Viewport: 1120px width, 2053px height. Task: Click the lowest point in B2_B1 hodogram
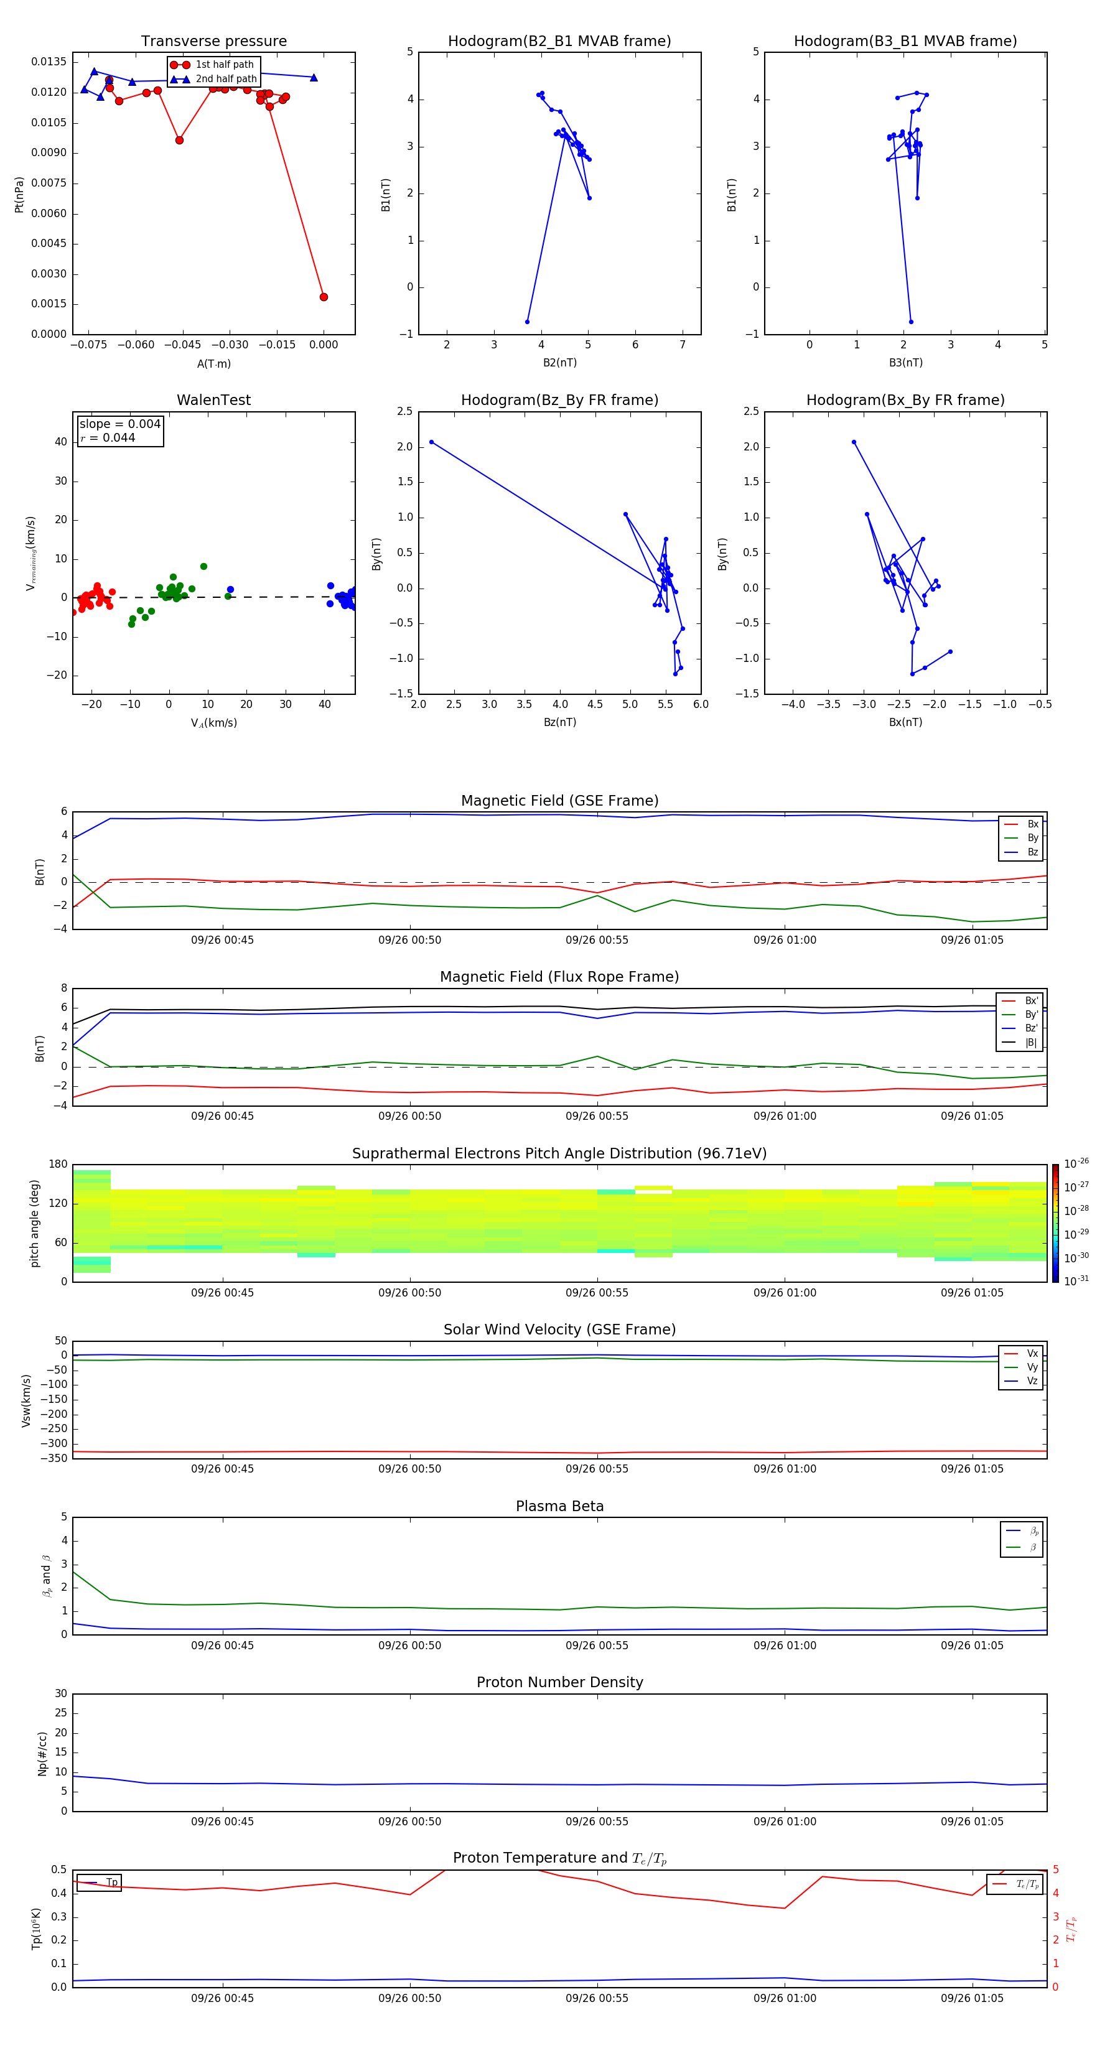pos(527,322)
